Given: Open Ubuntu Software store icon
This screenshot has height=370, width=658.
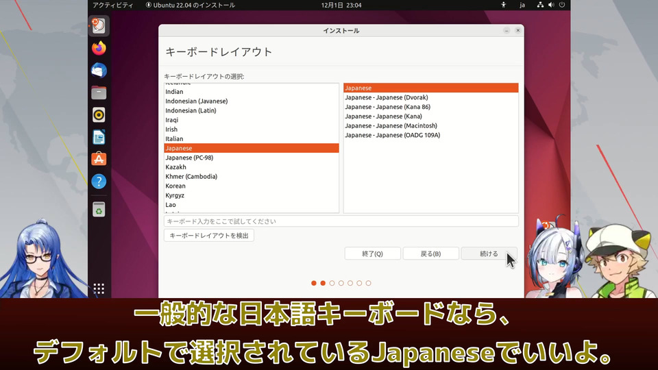Looking at the screenshot, I should click(99, 160).
